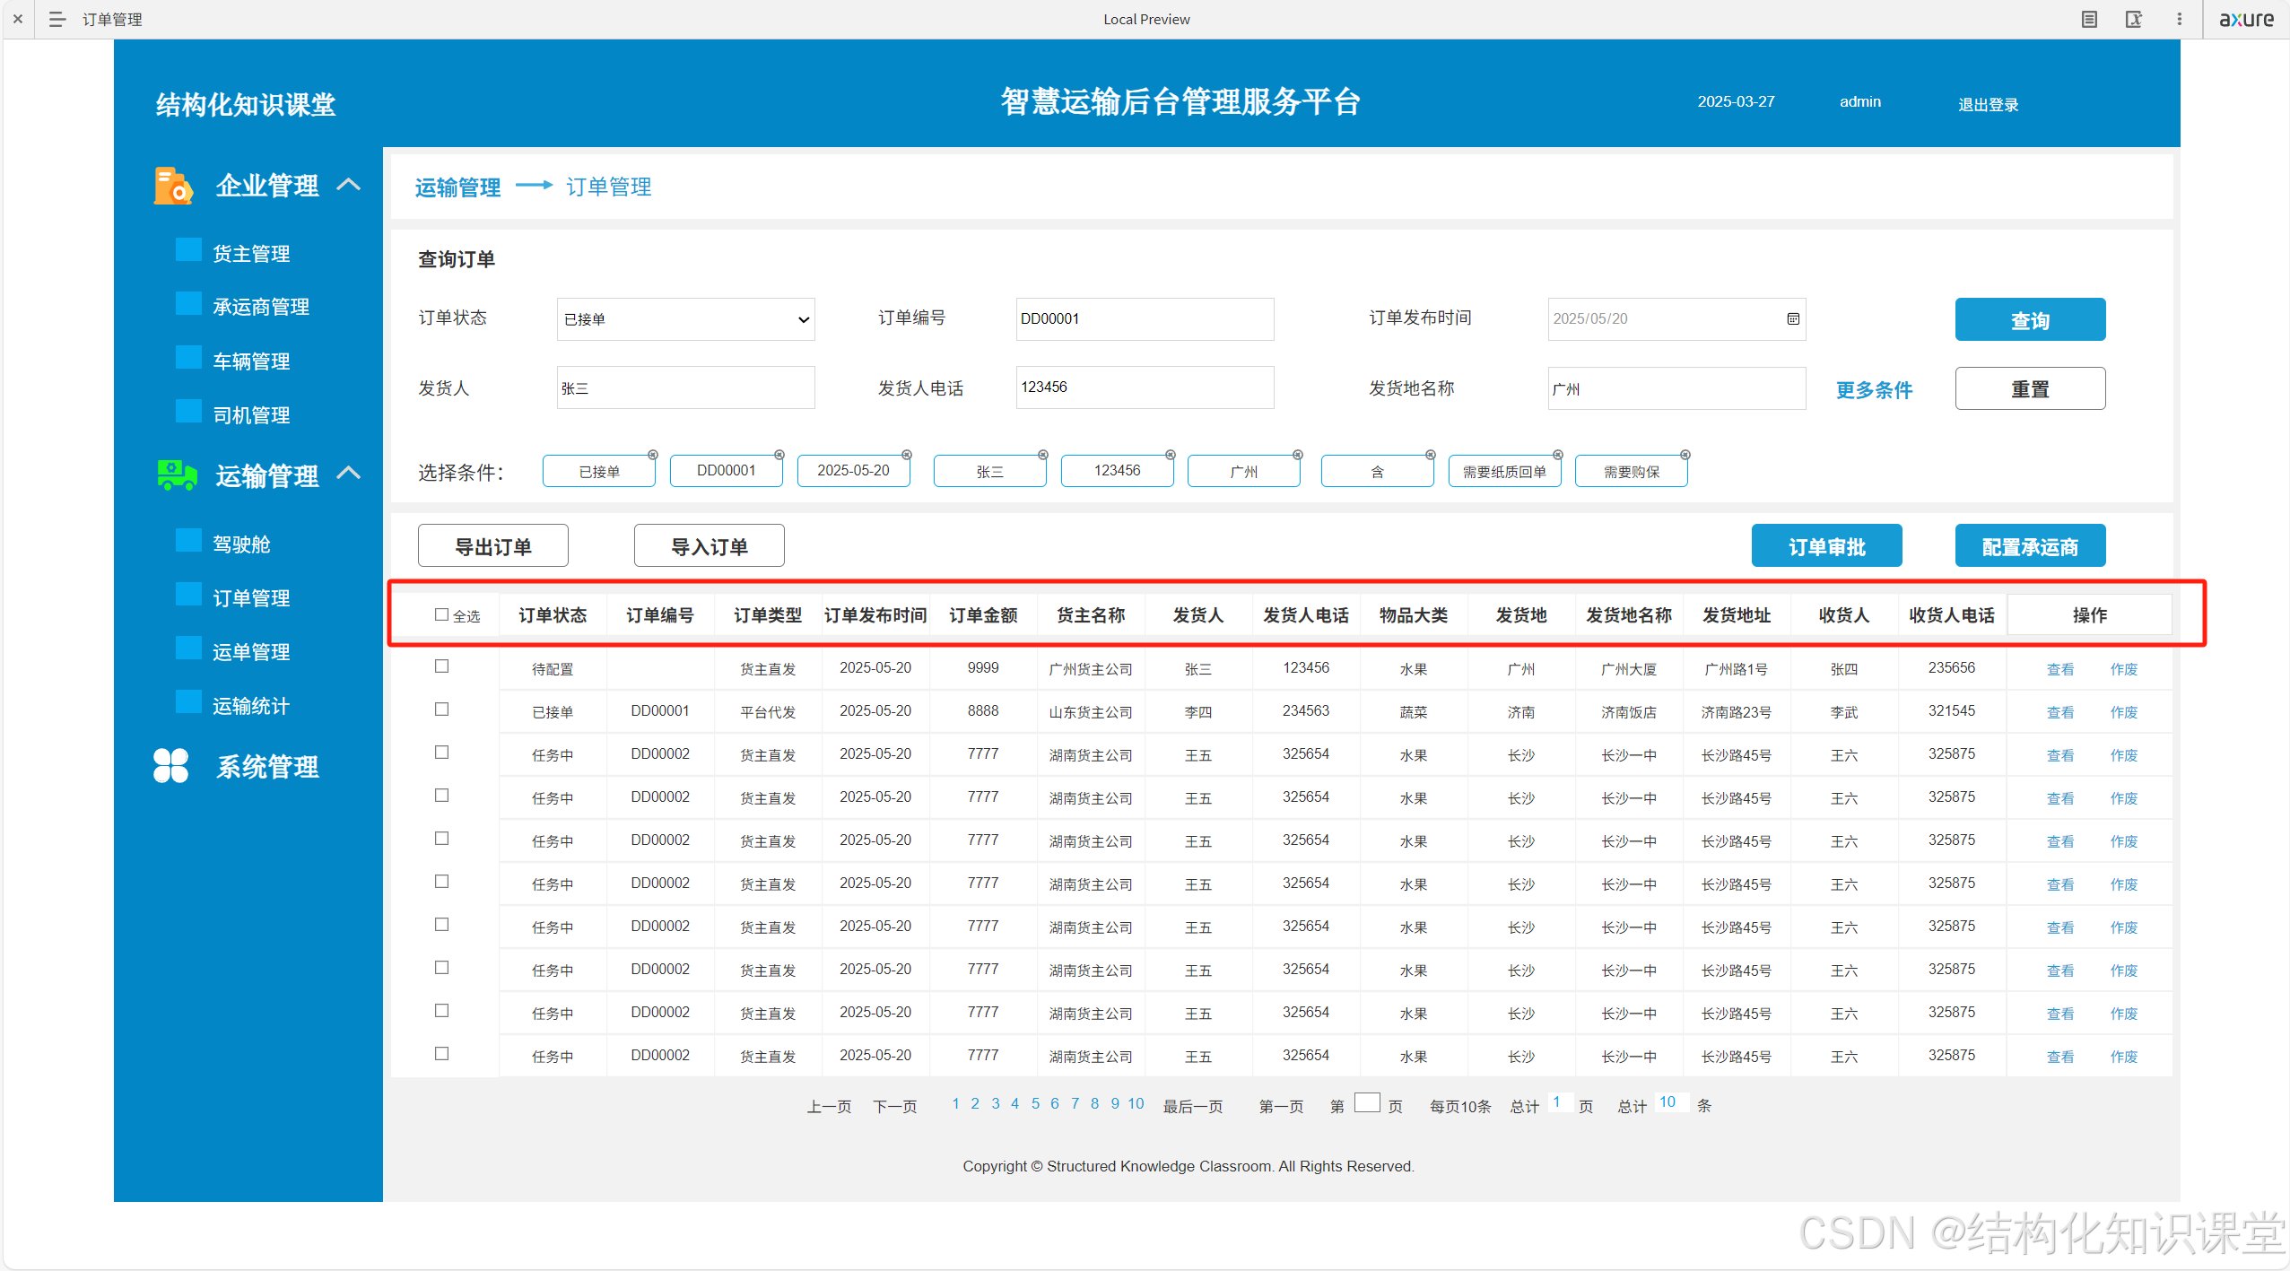Toggle the 全选 select-all checkbox

[441, 614]
